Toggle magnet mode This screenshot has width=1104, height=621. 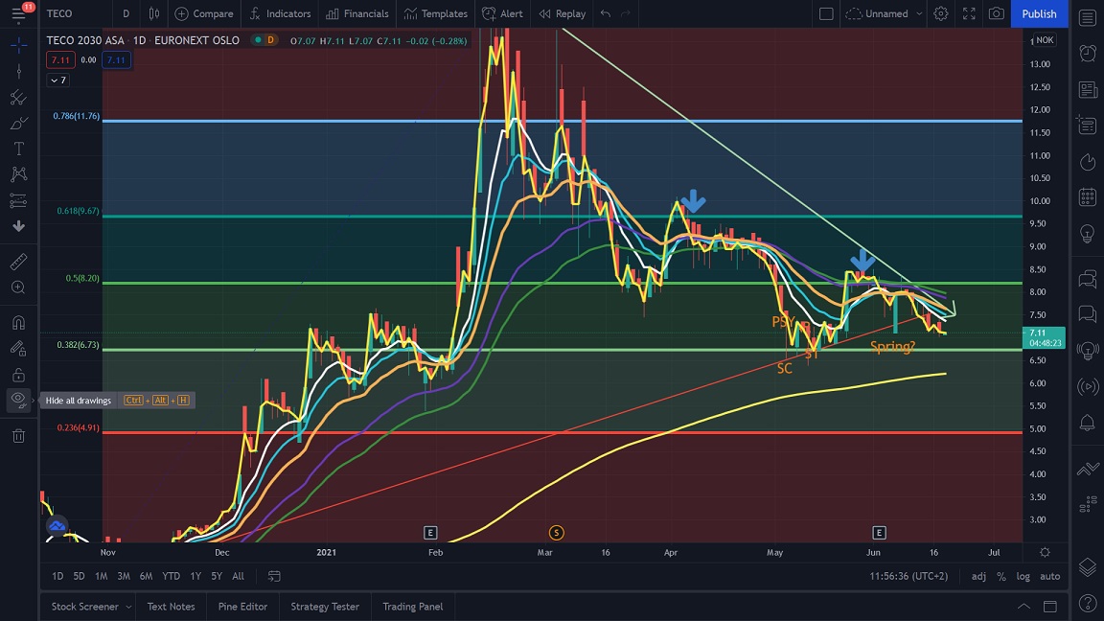pos(19,322)
